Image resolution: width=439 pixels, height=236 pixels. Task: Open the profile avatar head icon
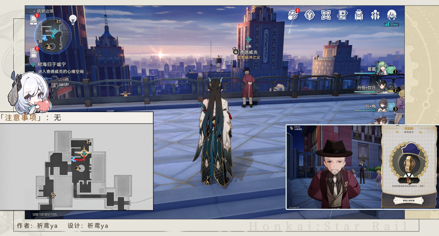click(392, 15)
